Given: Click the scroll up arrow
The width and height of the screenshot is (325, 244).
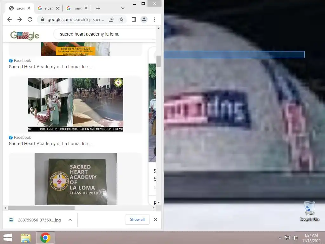Looking at the screenshot, I should (159, 28).
